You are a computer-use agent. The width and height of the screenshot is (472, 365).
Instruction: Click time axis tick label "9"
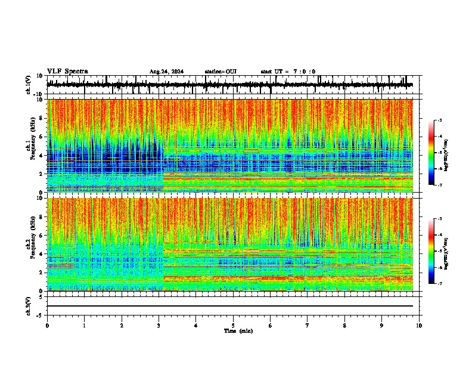point(381,326)
